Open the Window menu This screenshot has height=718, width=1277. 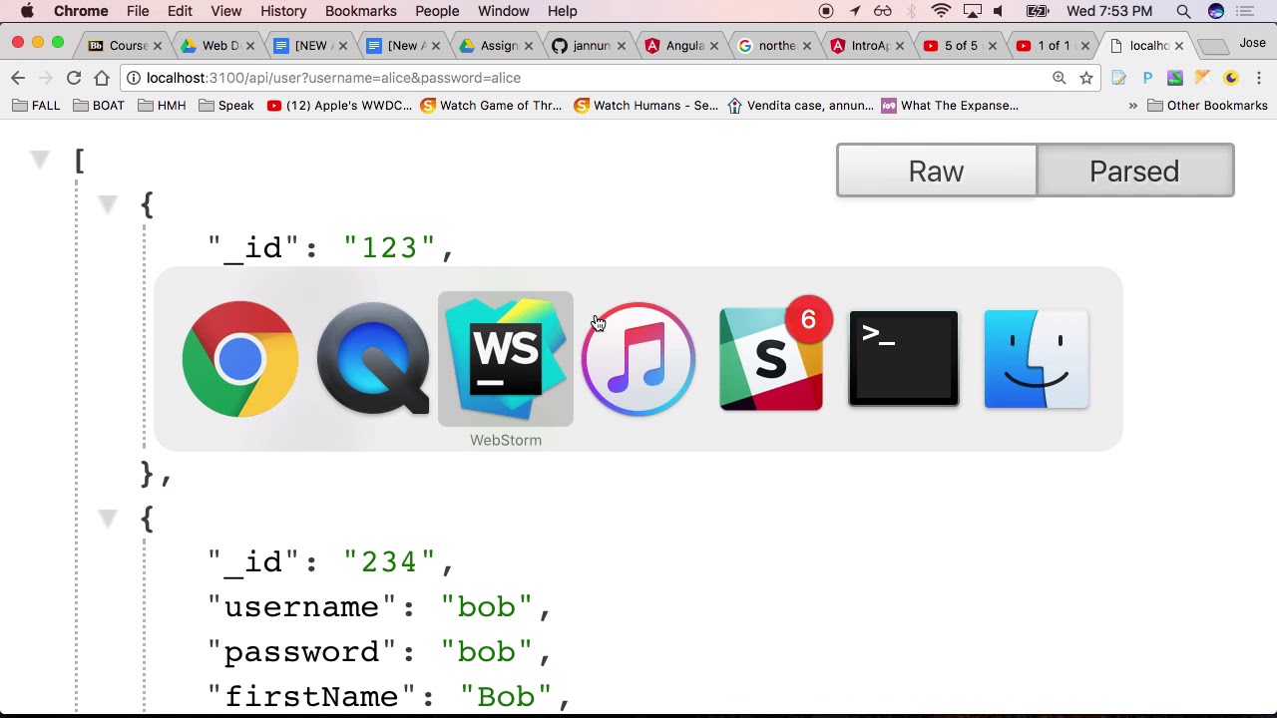tap(503, 11)
